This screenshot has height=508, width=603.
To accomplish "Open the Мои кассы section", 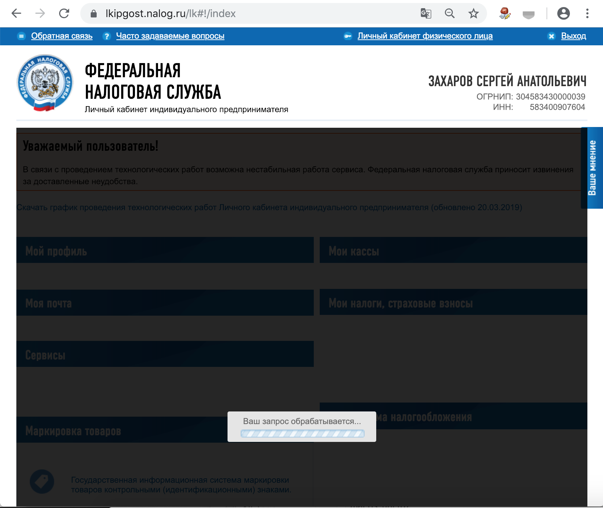I will click(454, 250).
